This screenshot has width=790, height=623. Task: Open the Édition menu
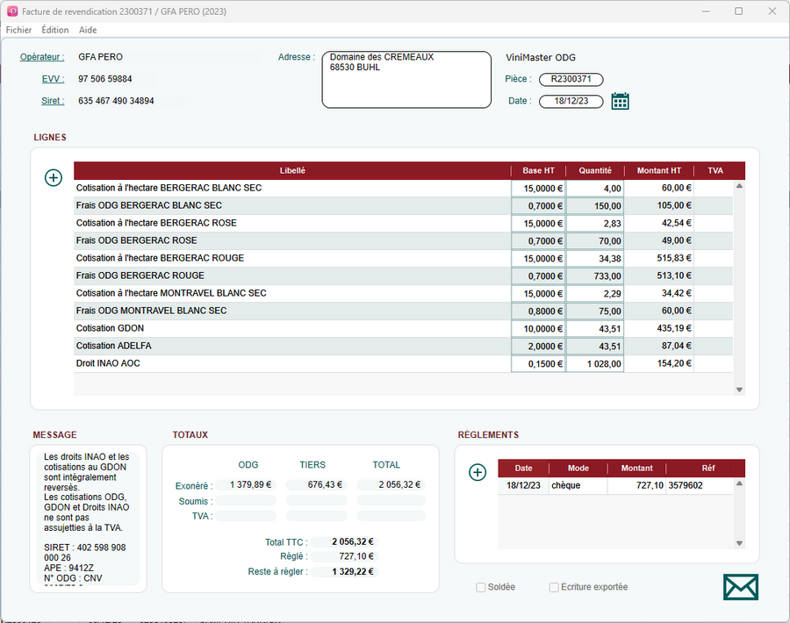[x=55, y=30]
